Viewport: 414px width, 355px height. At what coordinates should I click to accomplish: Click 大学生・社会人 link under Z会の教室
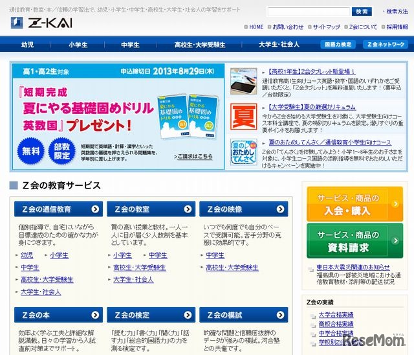[134, 280]
